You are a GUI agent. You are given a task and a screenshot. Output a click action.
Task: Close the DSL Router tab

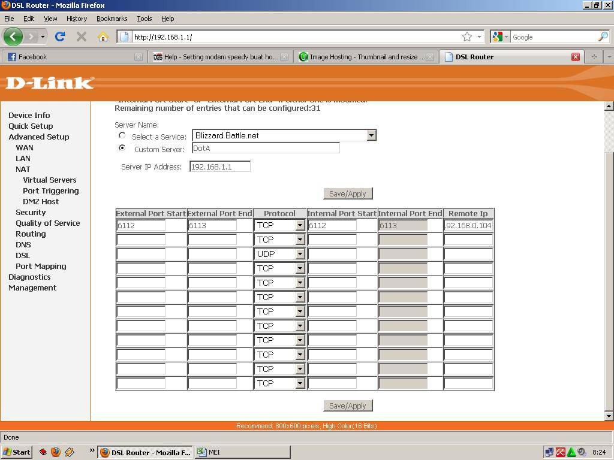pos(575,57)
